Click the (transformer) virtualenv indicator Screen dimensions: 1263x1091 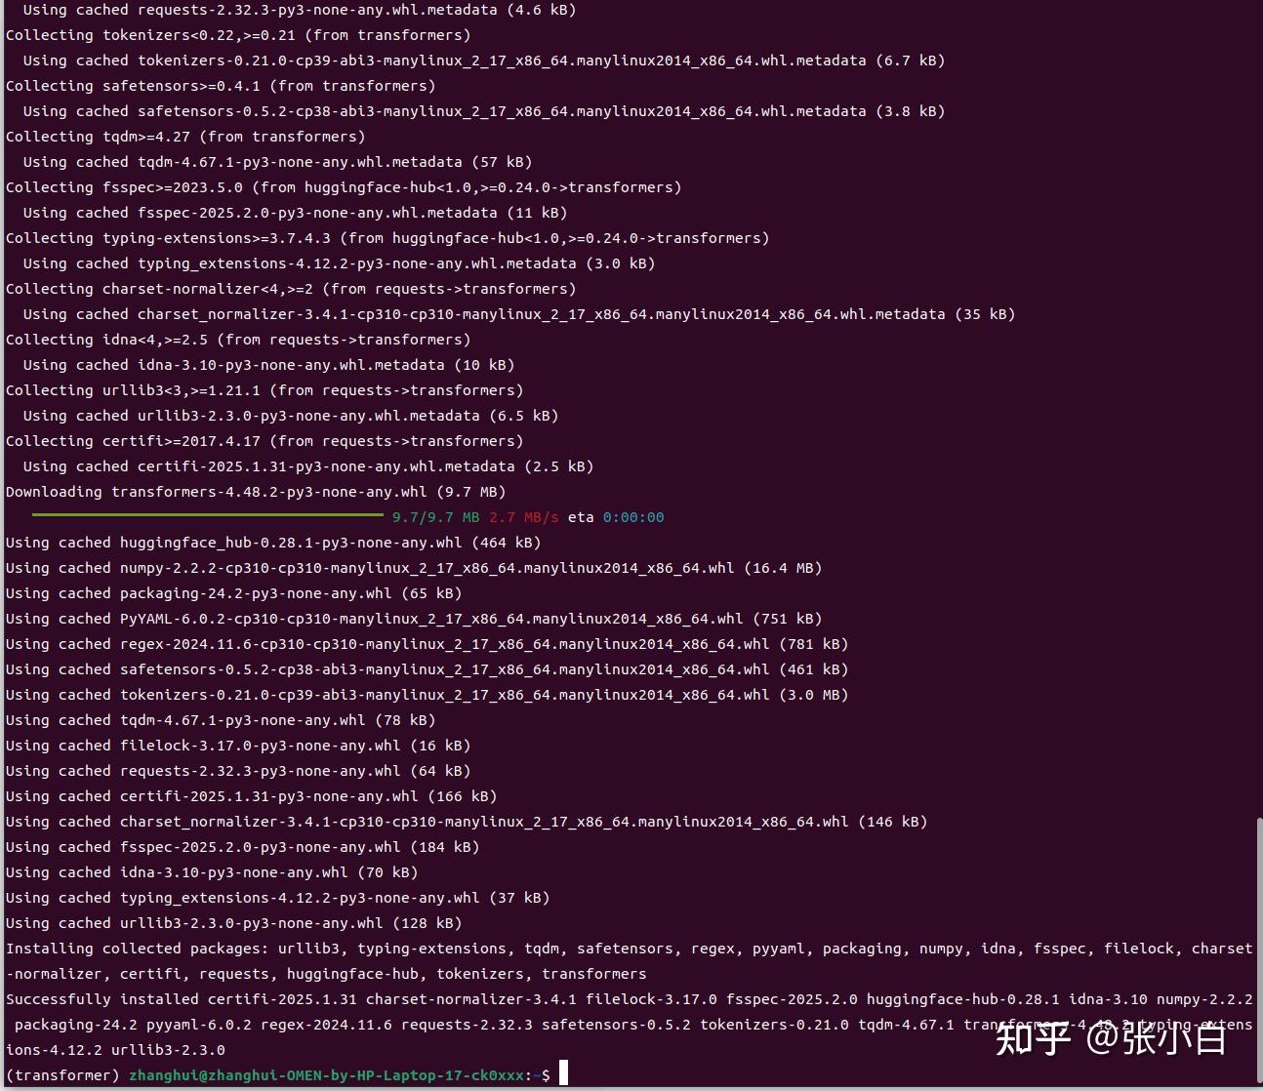click(61, 1074)
